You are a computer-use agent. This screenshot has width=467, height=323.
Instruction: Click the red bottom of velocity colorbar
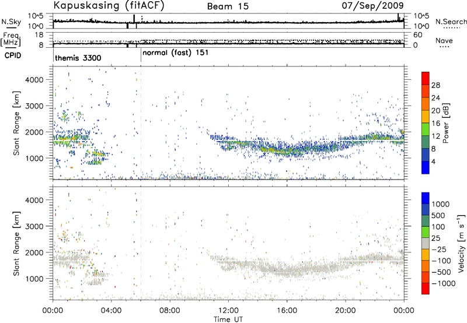coord(426,289)
